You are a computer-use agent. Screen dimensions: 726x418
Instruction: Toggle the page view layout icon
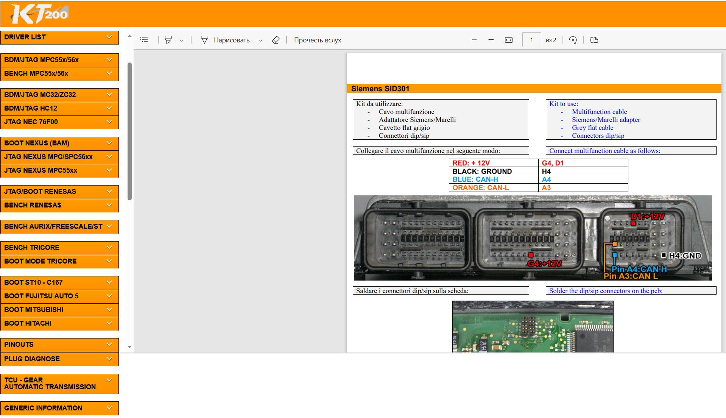coord(594,40)
